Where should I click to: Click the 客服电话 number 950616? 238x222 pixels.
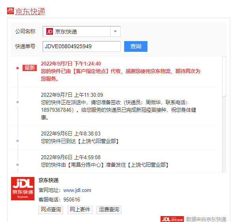point(72,199)
